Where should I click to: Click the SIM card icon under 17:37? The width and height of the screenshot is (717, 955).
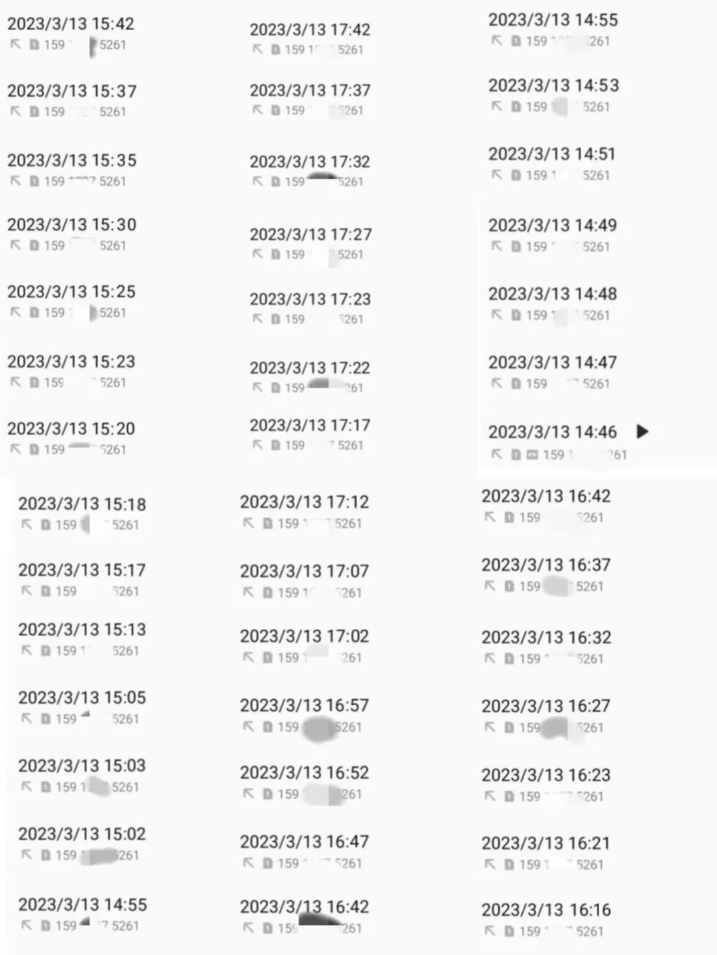point(276,110)
